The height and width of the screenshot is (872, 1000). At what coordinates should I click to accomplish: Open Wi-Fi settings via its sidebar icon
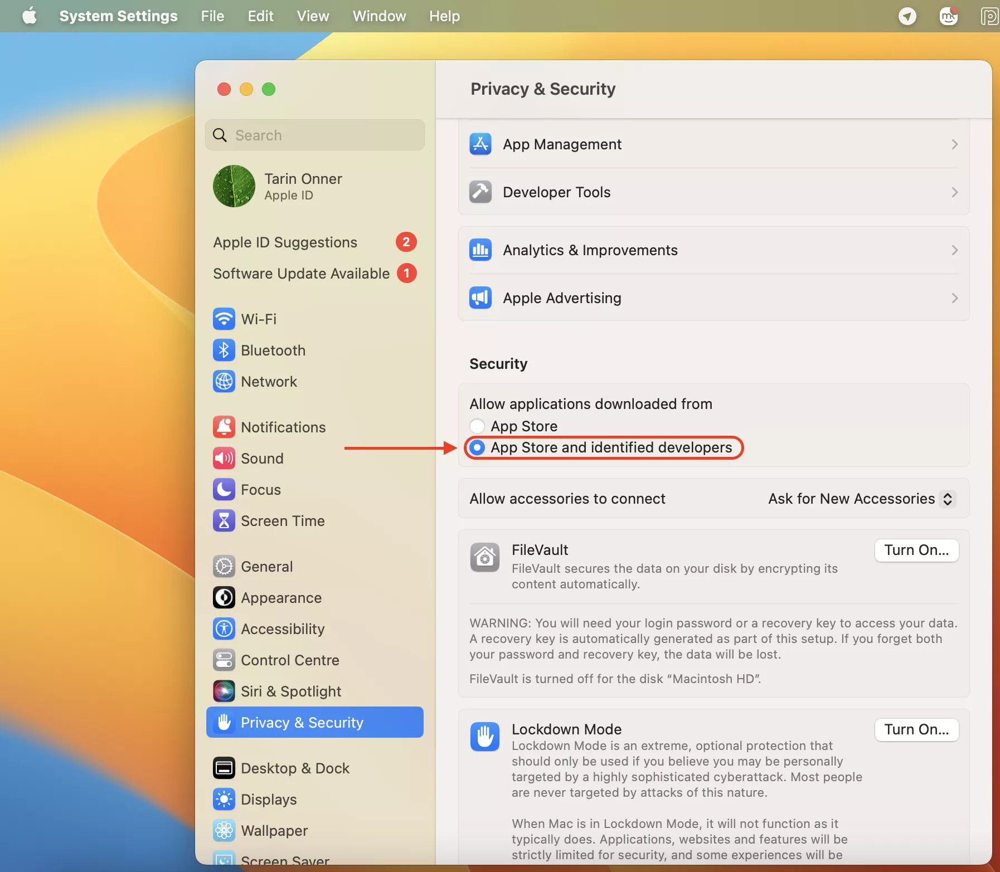224,319
